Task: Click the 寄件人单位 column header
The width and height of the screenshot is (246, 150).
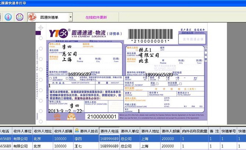Action: click(x=130, y=131)
